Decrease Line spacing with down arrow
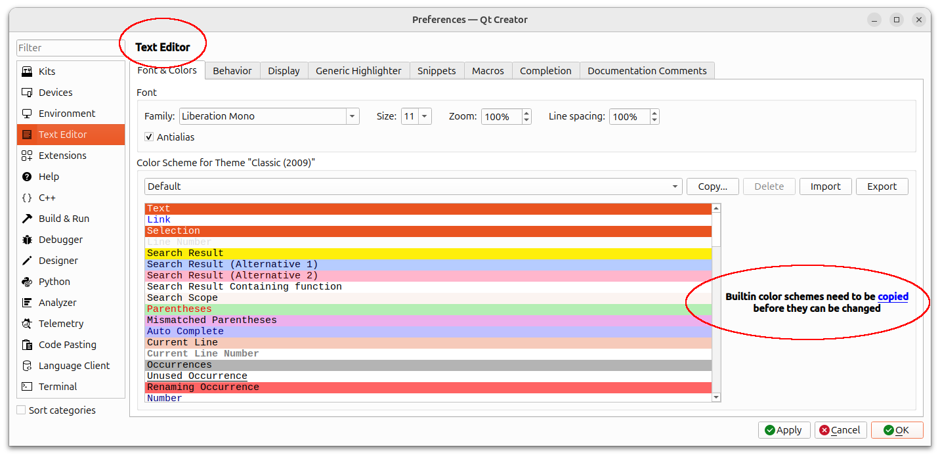This screenshot has width=940, height=457. click(654, 120)
